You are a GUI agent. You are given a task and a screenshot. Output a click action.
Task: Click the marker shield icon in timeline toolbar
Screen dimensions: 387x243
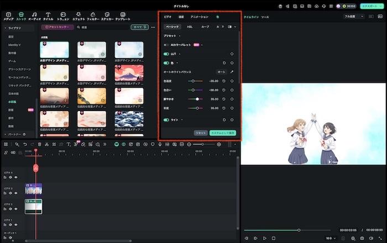click(153, 145)
